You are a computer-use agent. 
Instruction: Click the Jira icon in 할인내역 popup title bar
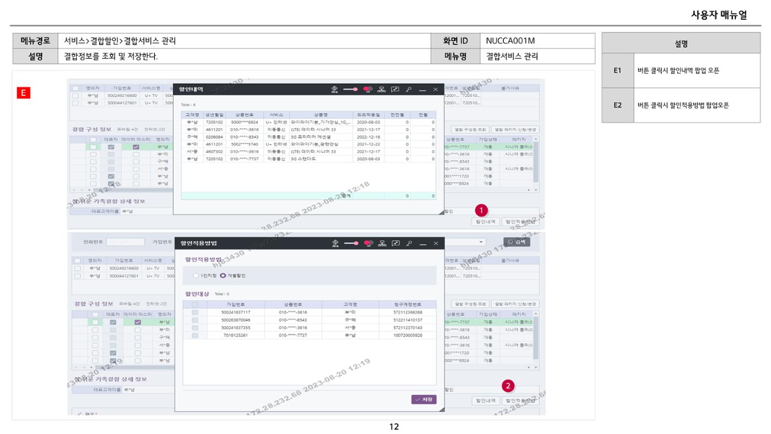[335, 89]
